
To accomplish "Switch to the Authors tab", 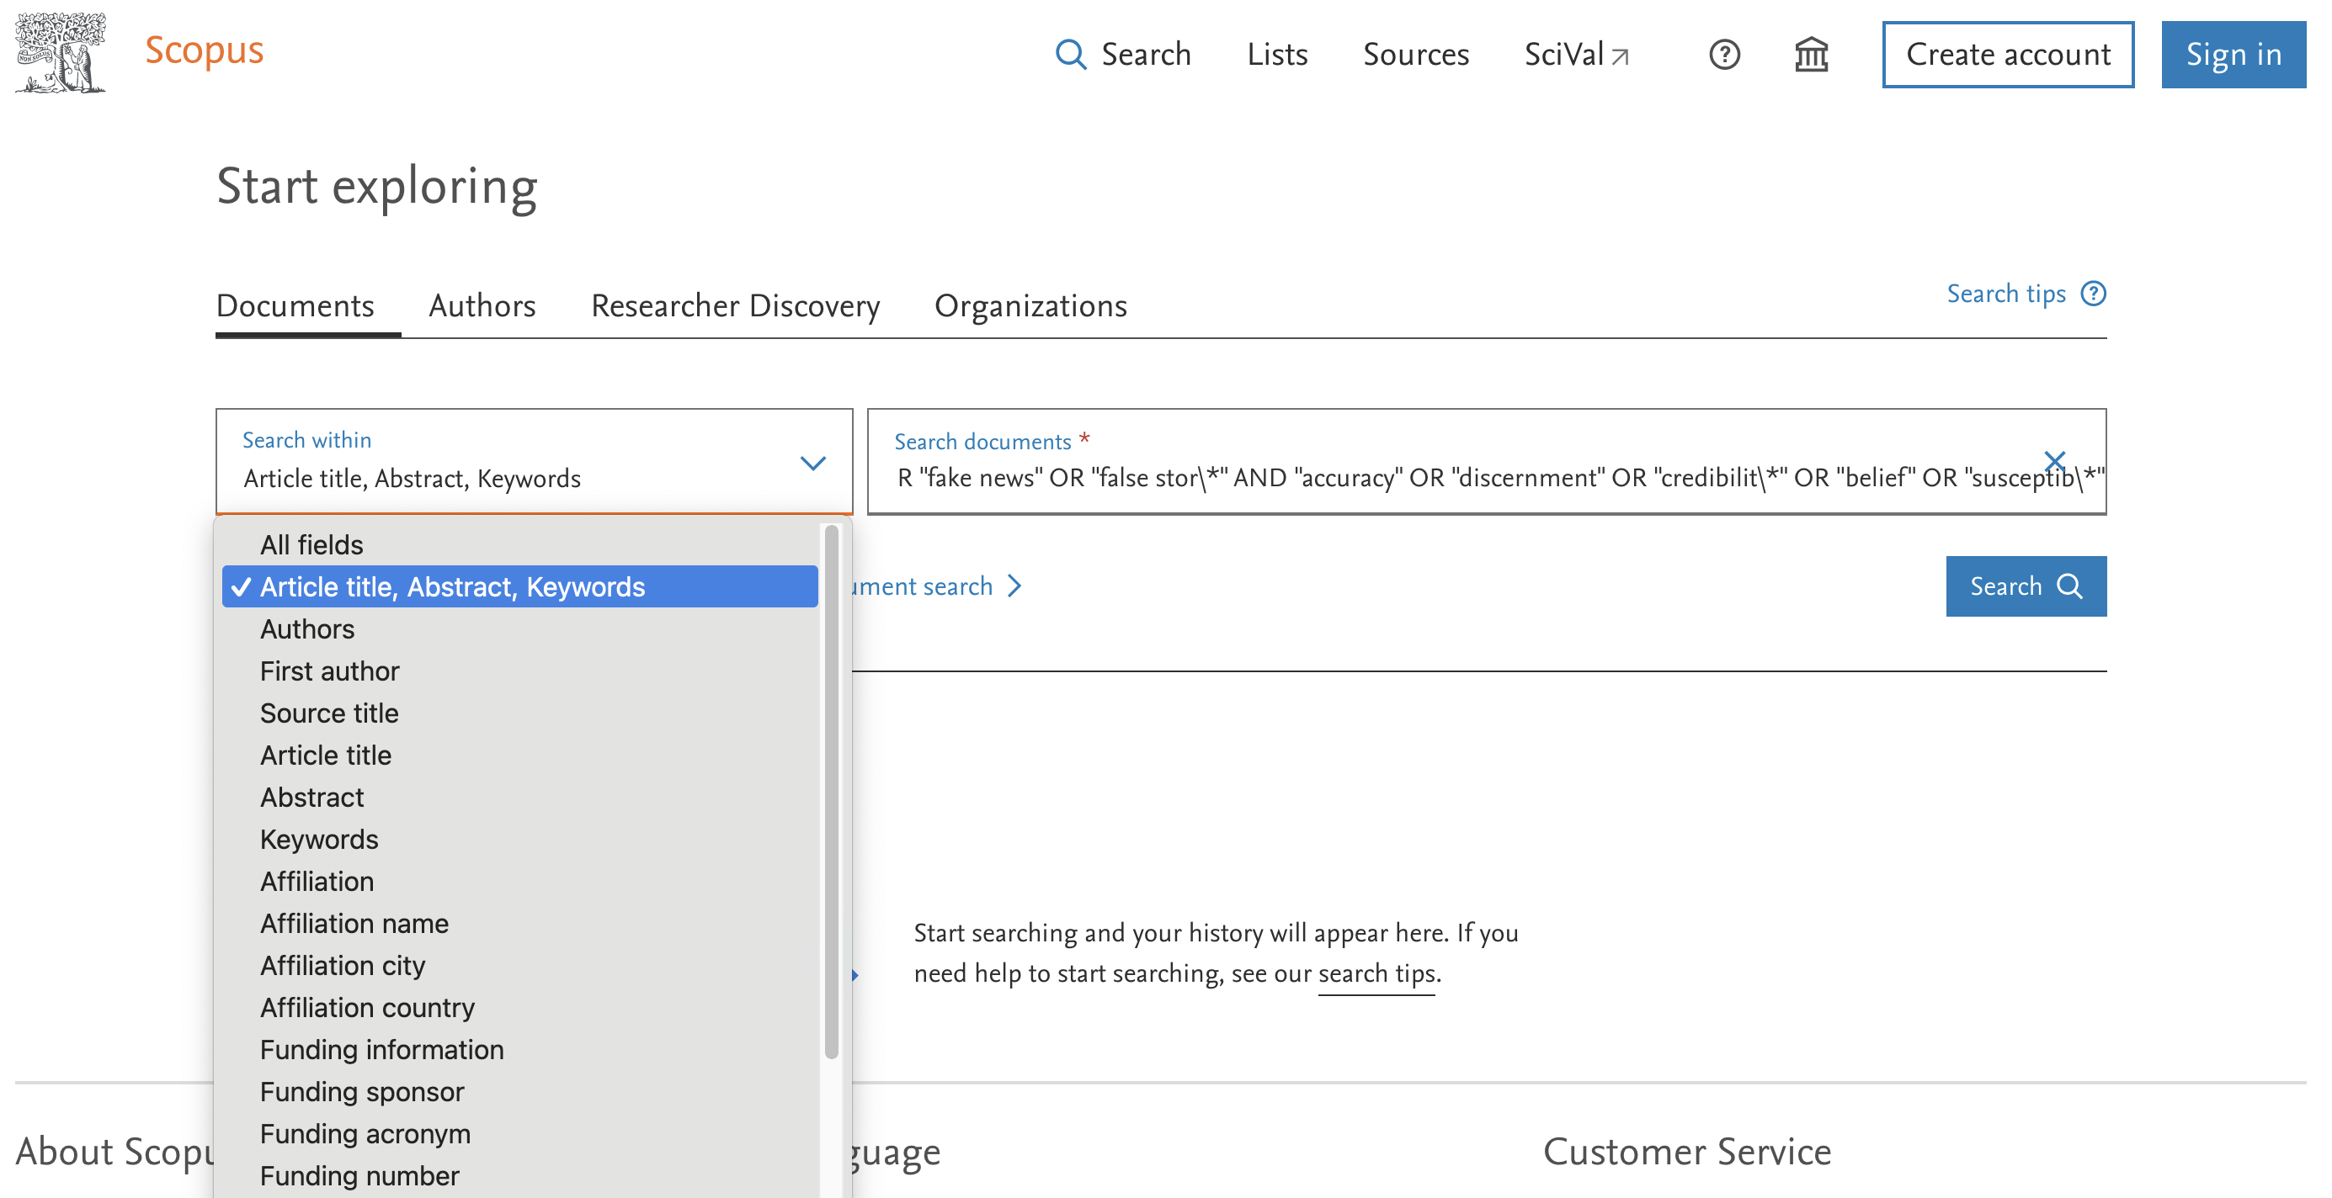I will tap(482, 306).
